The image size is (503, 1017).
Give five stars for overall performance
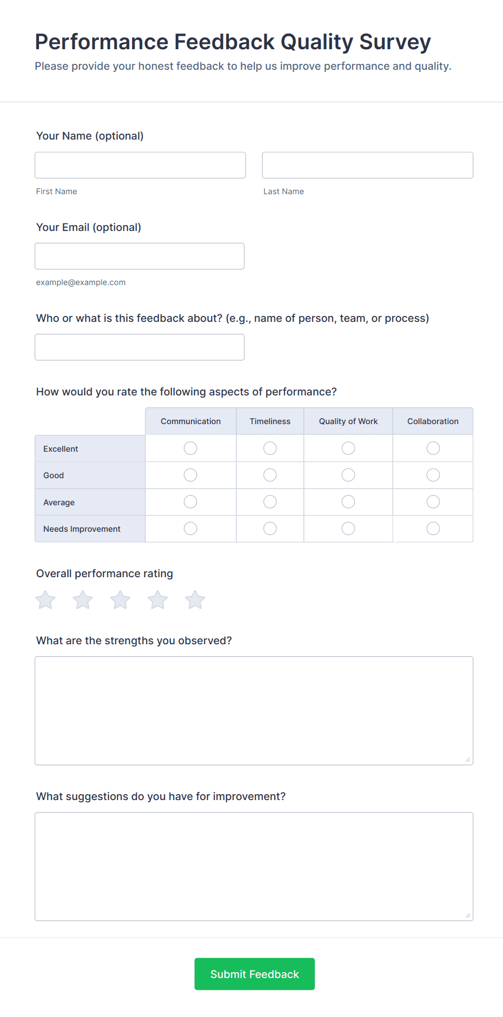point(195,599)
